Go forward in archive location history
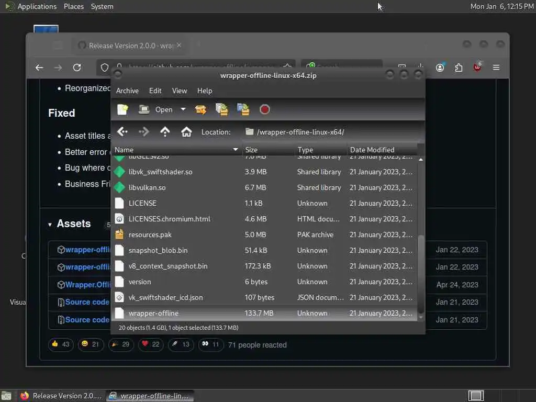Viewport: 536px width, 402px height. coord(144,131)
